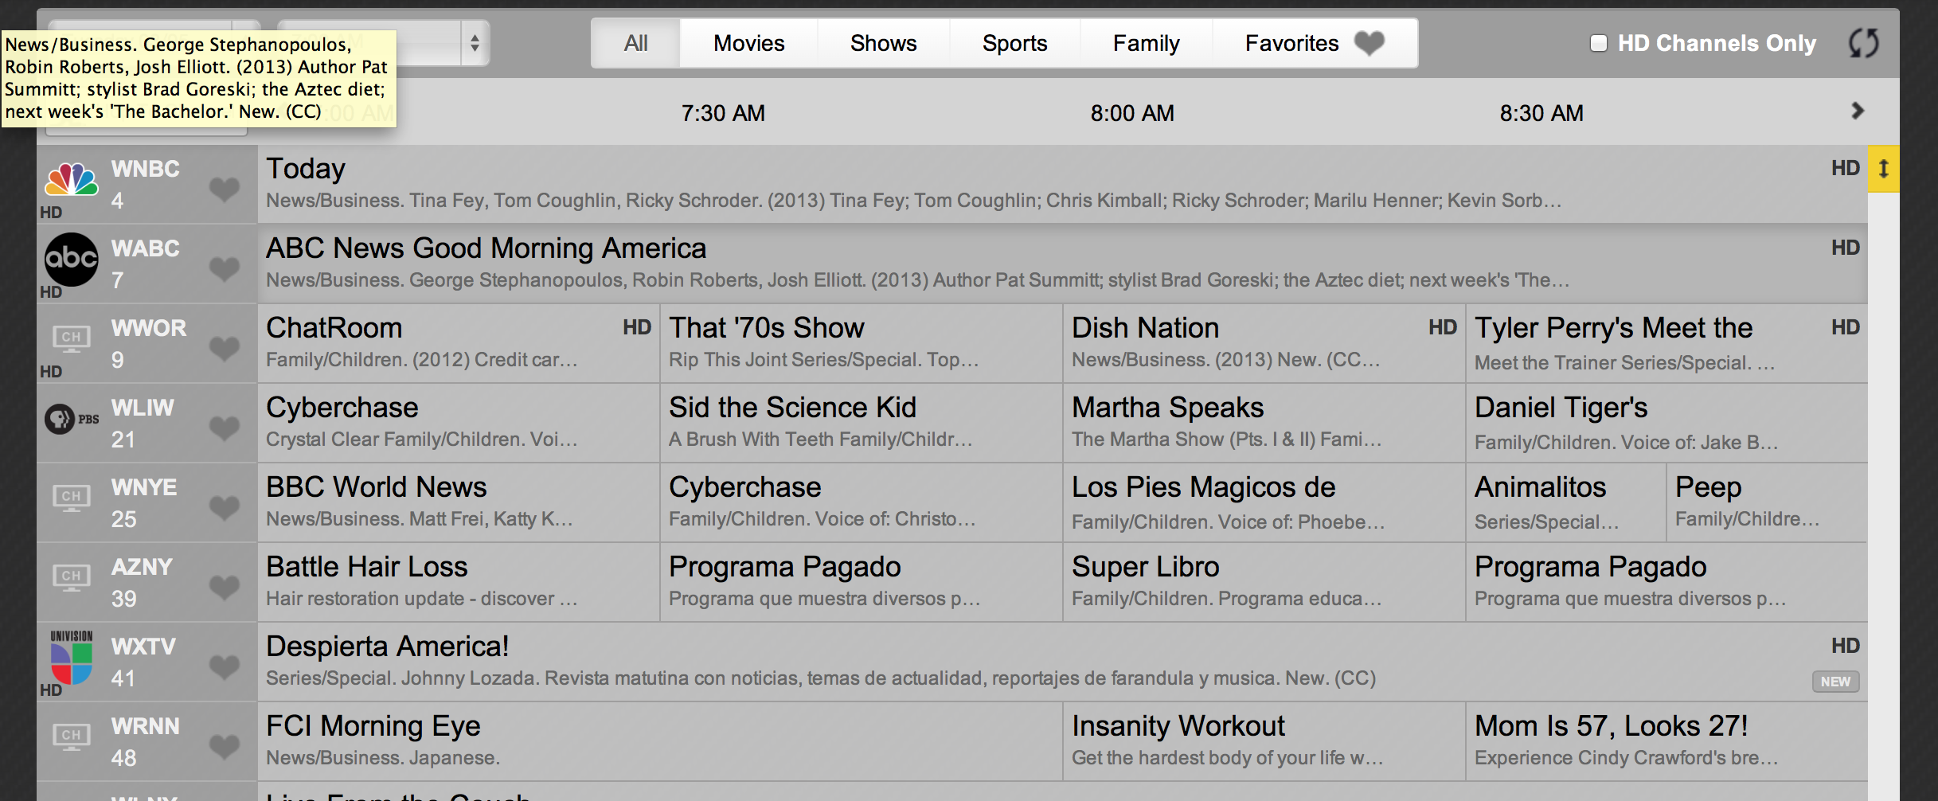Click the HD badge on the Today listing
The width and height of the screenshot is (1938, 801).
pos(1845,168)
